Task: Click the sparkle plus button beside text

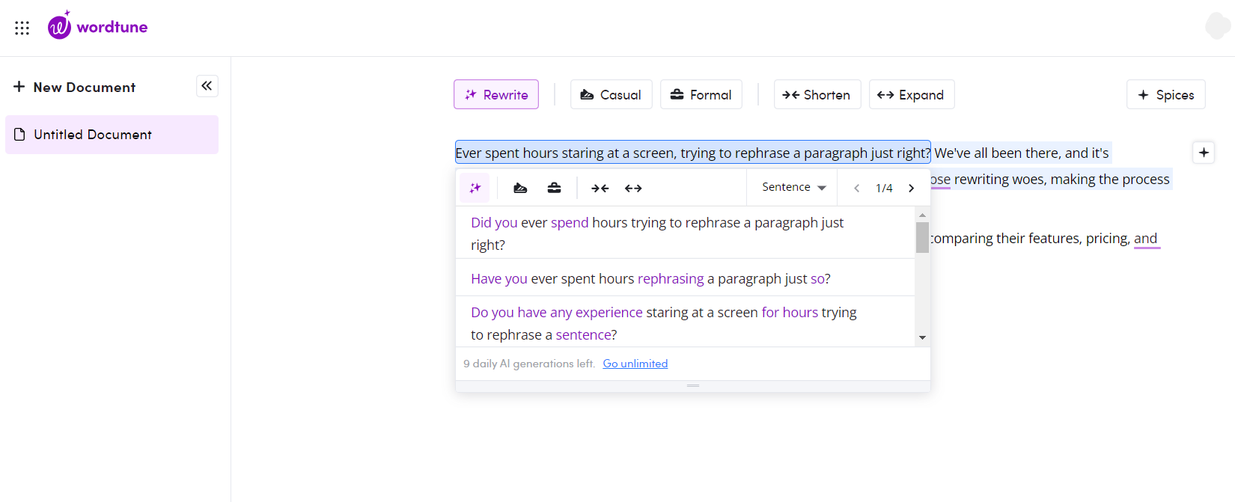Action: (x=1204, y=153)
